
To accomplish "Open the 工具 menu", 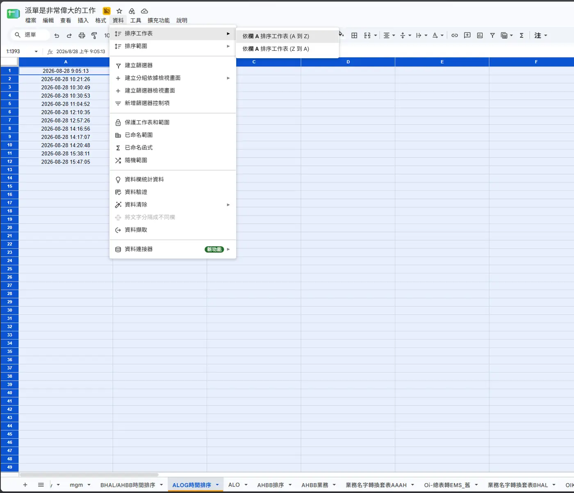I will pyautogui.click(x=136, y=20).
